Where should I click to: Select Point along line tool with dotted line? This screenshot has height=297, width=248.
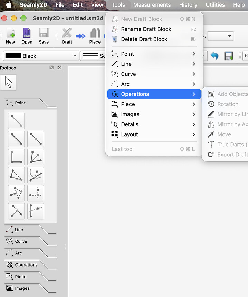click(36, 139)
